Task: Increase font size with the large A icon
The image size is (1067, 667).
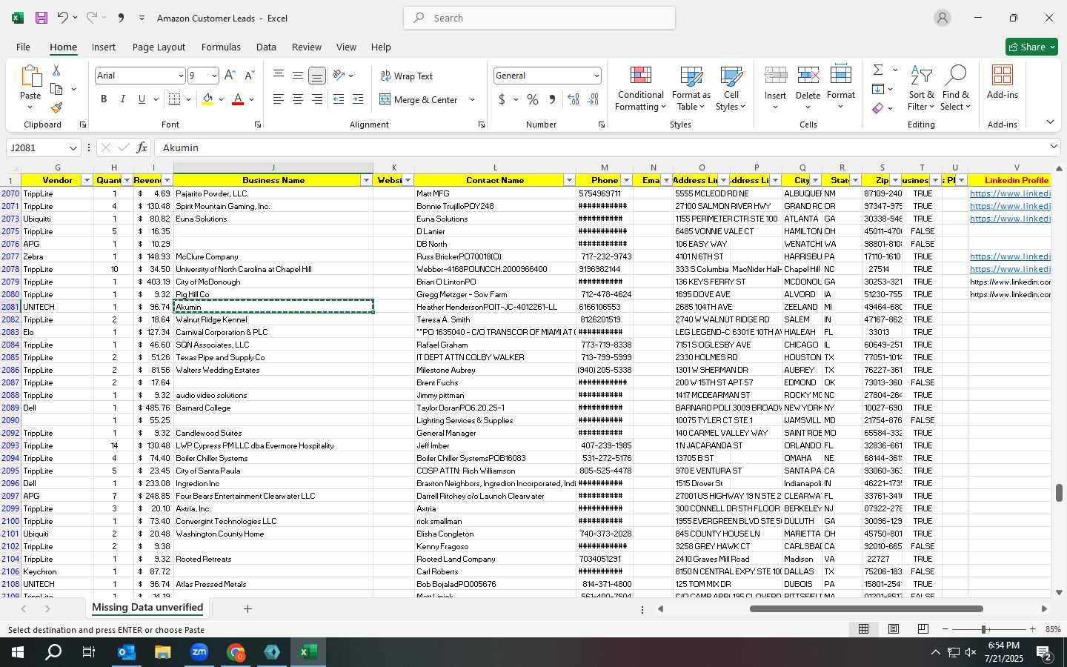Action: click(230, 76)
